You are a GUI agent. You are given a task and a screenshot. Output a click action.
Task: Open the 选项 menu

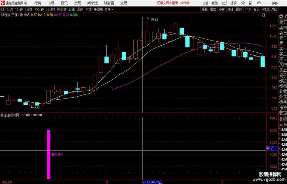[233, 3]
